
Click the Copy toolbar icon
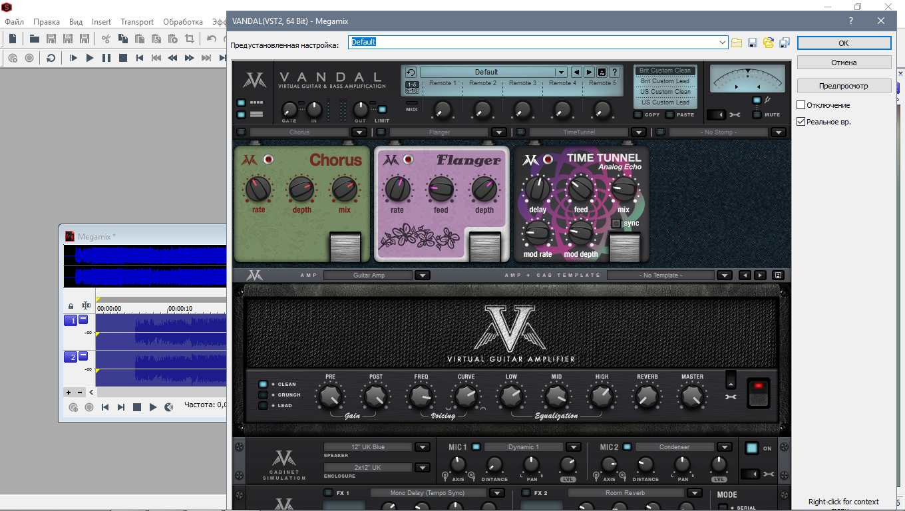(122, 39)
